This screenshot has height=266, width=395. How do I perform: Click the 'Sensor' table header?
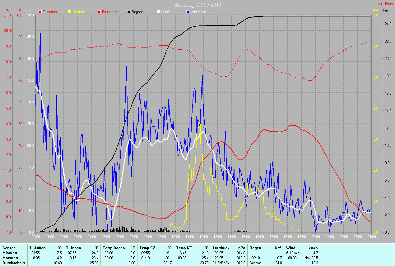[x=8, y=248]
